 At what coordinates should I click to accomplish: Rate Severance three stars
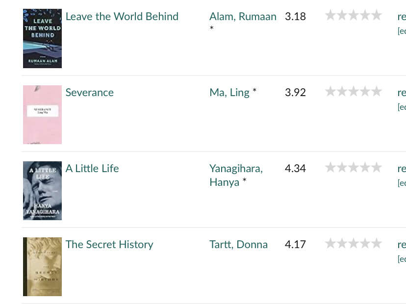click(x=354, y=91)
